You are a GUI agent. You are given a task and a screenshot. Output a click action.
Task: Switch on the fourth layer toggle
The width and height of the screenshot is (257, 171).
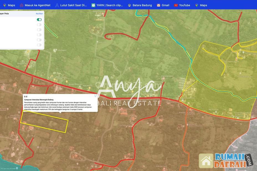coord(39,35)
